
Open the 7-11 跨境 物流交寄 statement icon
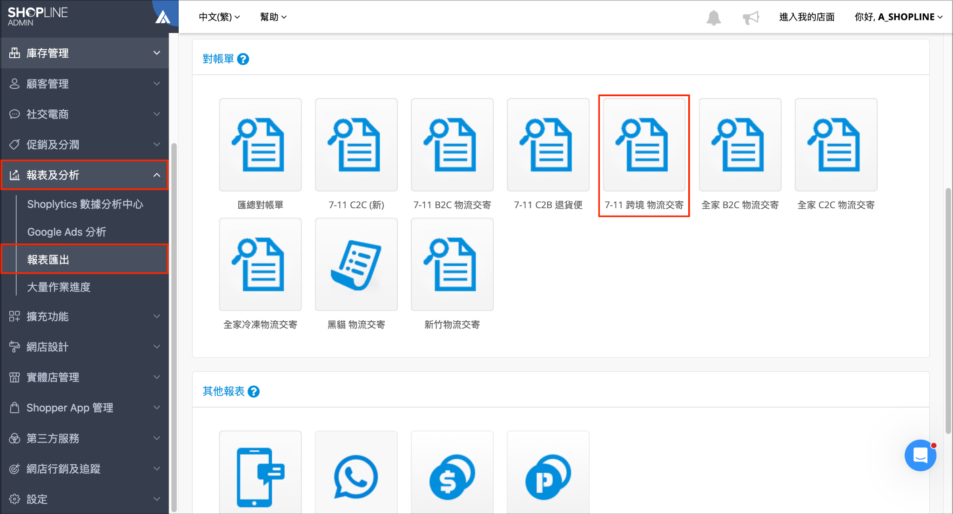tap(644, 145)
